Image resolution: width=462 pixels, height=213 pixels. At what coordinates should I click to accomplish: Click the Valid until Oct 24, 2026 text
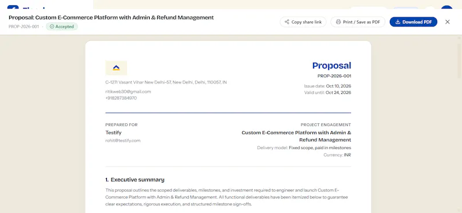(327, 93)
